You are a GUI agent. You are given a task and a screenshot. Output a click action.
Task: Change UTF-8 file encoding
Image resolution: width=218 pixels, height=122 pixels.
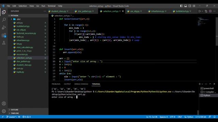click(x=173, y=117)
